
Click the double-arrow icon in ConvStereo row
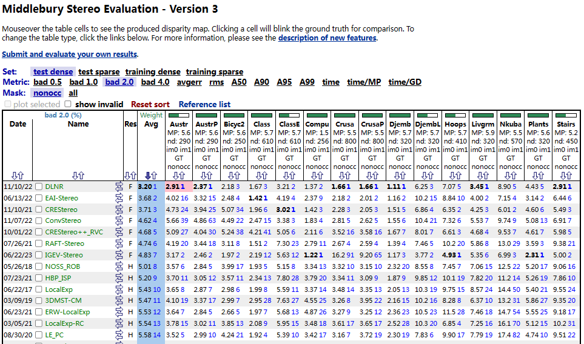pos(119,220)
